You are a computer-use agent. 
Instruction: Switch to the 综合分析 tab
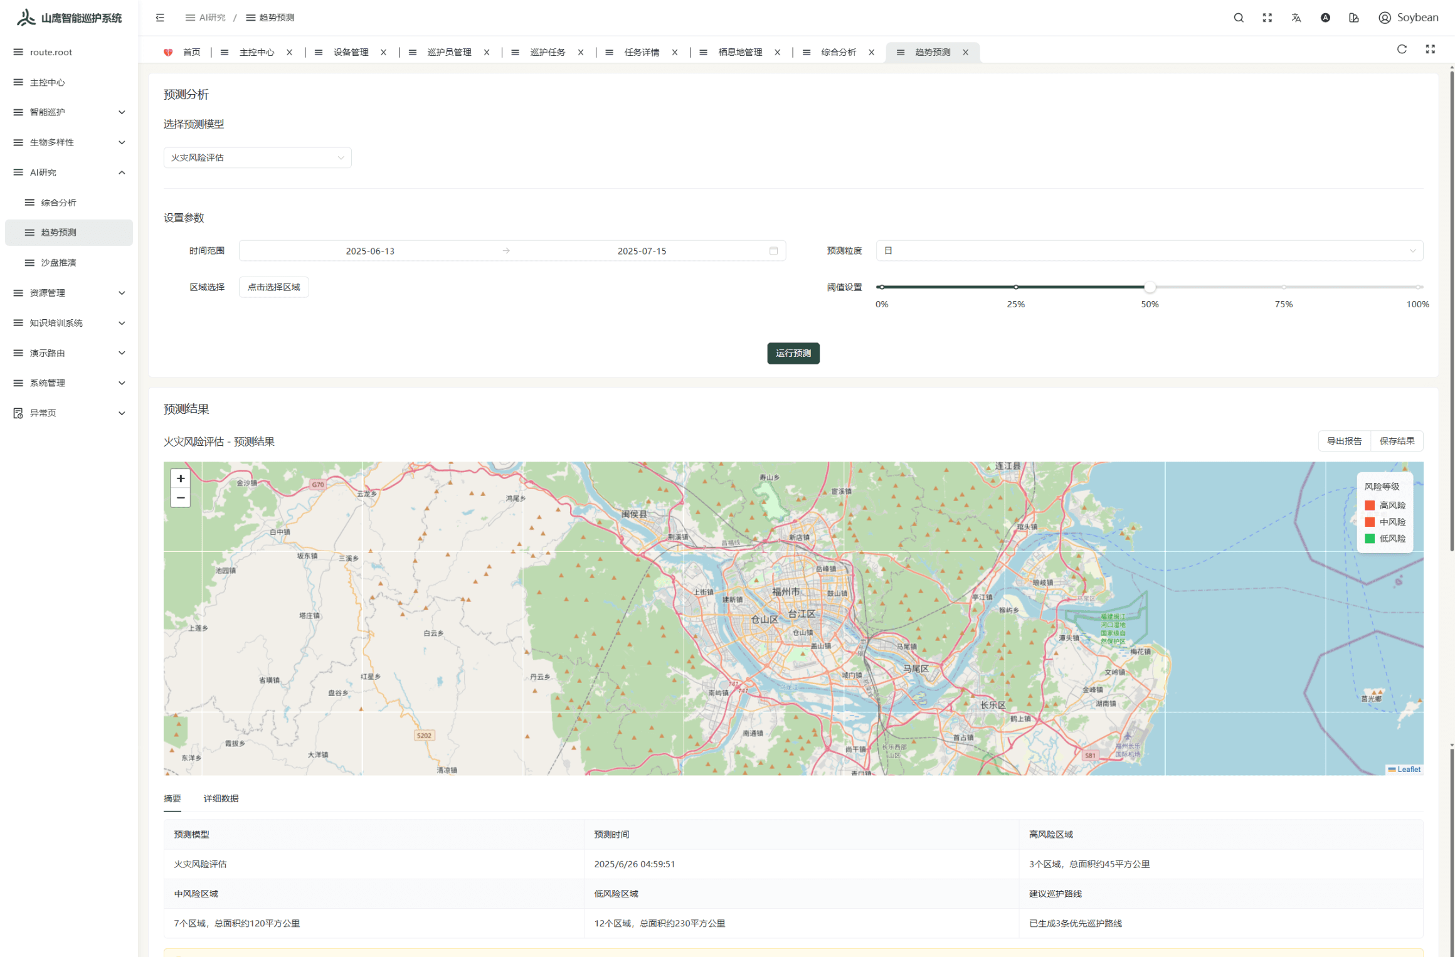838,52
